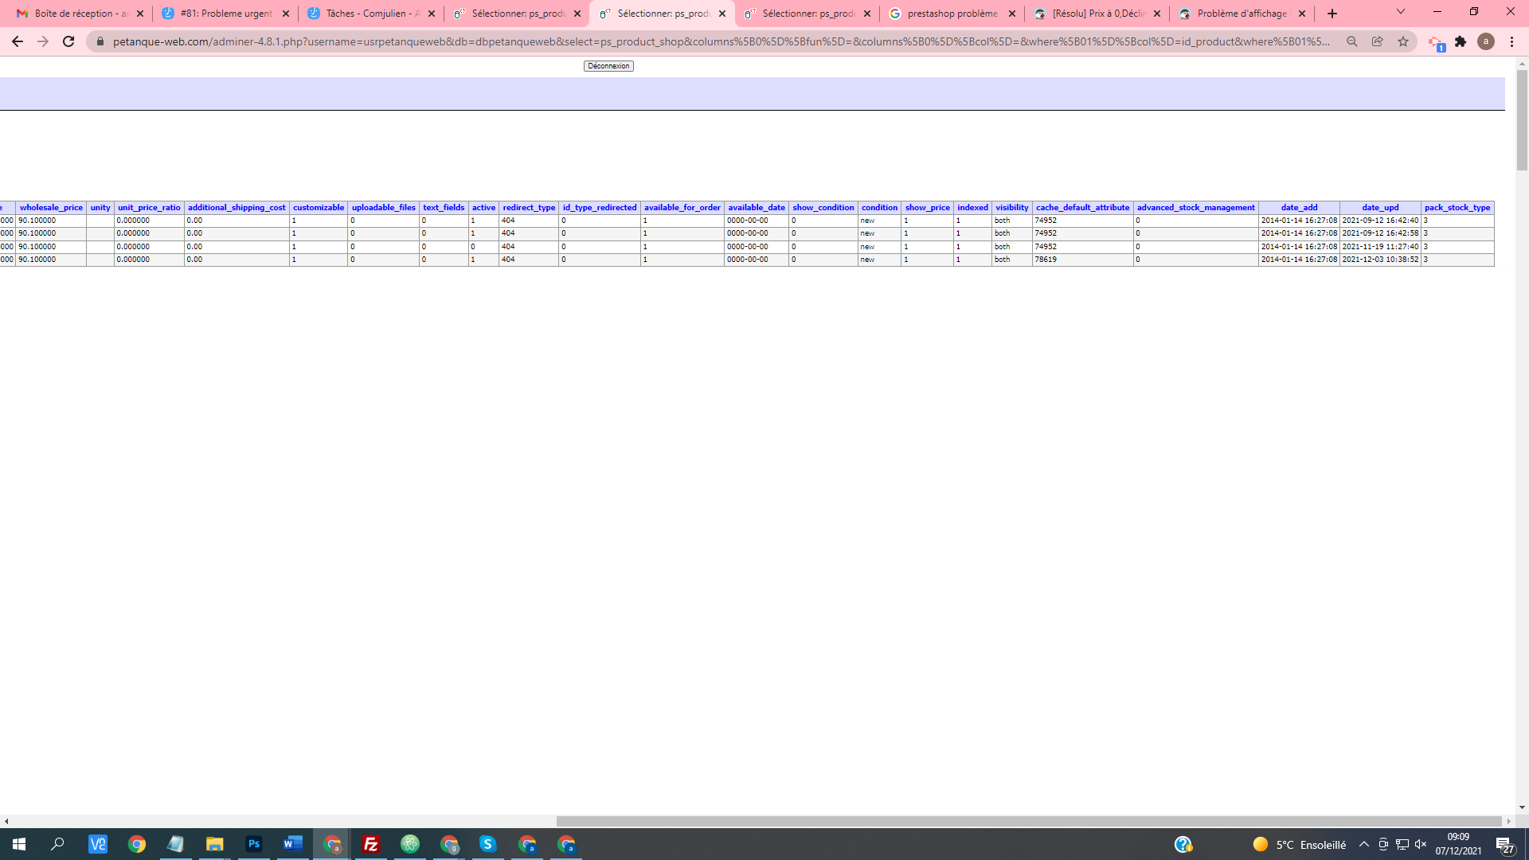Show hidden system tray icons
The width and height of the screenshot is (1529, 860).
coord(1364,844)
